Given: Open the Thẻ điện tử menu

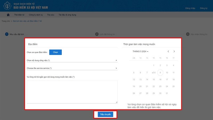Looking at the screenshot, I should tap(19, 15).
